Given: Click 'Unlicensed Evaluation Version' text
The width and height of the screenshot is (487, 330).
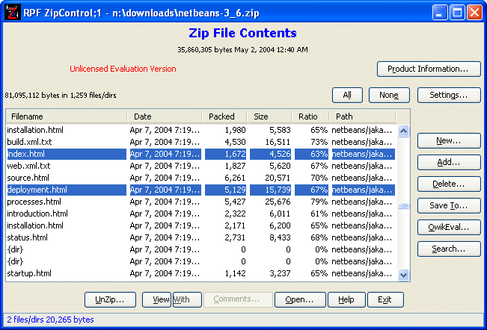Looking at the screenshot, I should point(123,69).
